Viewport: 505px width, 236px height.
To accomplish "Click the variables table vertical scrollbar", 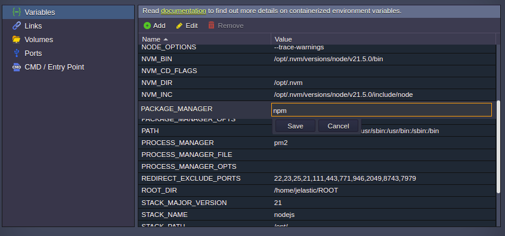I will [x=498, y=146].
